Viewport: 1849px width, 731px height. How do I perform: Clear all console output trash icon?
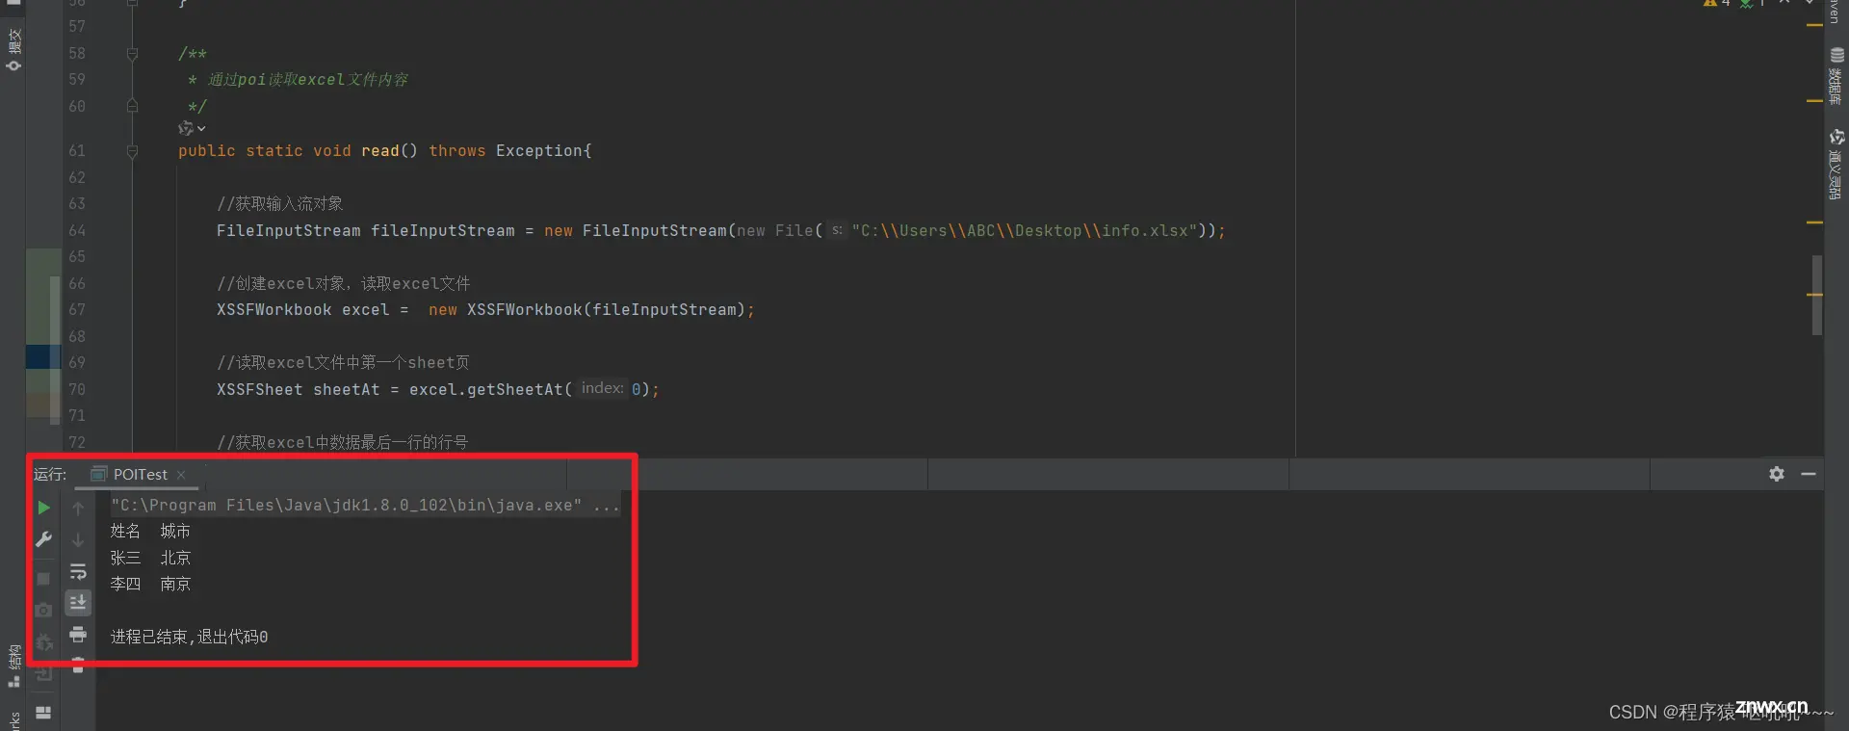click(x=78, y=665)
